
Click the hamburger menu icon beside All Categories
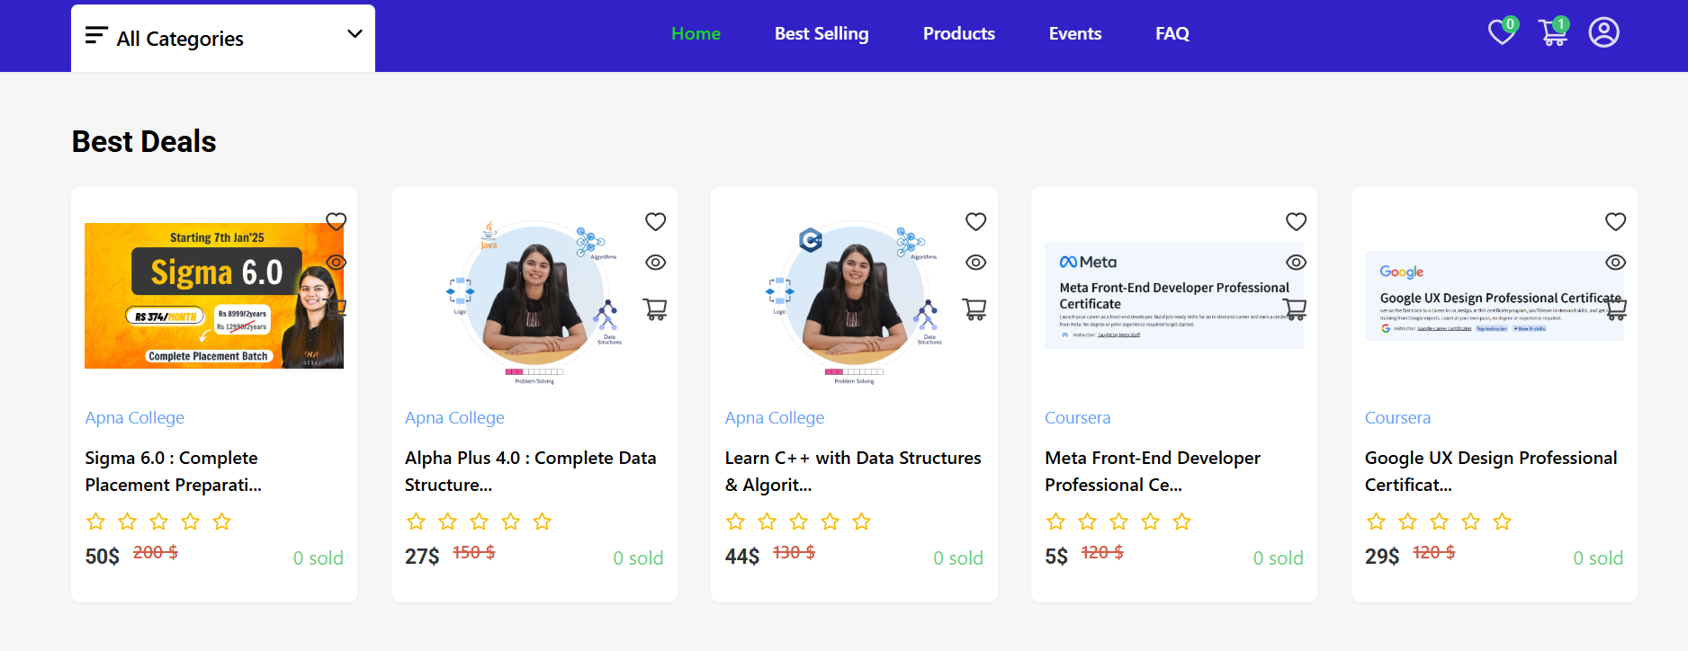click(x=96, y=36)
